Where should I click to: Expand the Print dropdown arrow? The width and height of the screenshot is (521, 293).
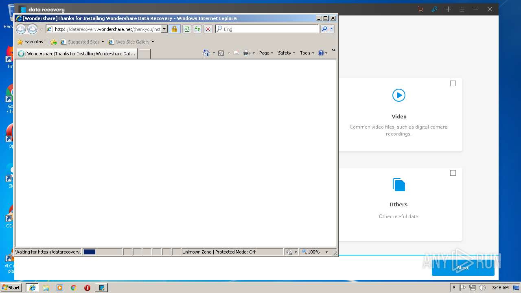pyautogui.click(x=254, y=53)
